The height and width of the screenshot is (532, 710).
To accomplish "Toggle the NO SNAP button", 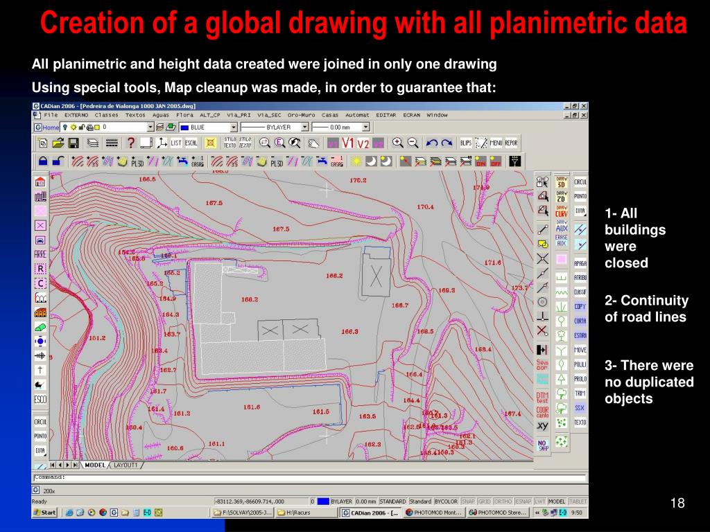I will (542, 445).
